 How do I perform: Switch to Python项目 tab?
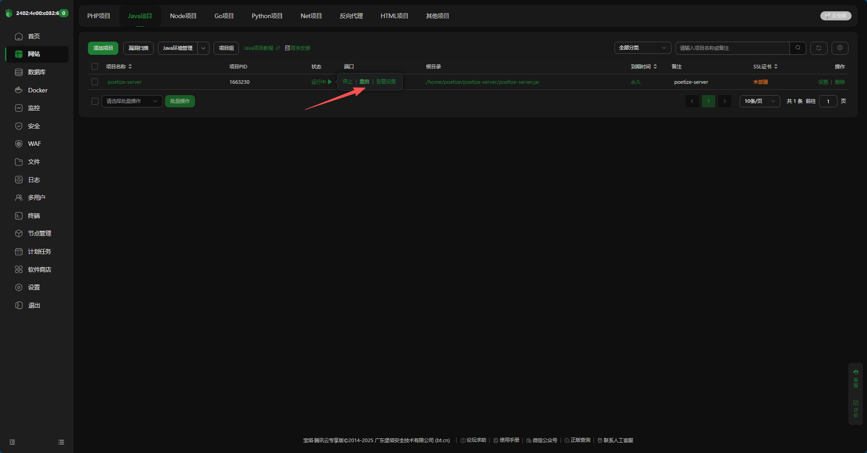[x=267, y=16]
